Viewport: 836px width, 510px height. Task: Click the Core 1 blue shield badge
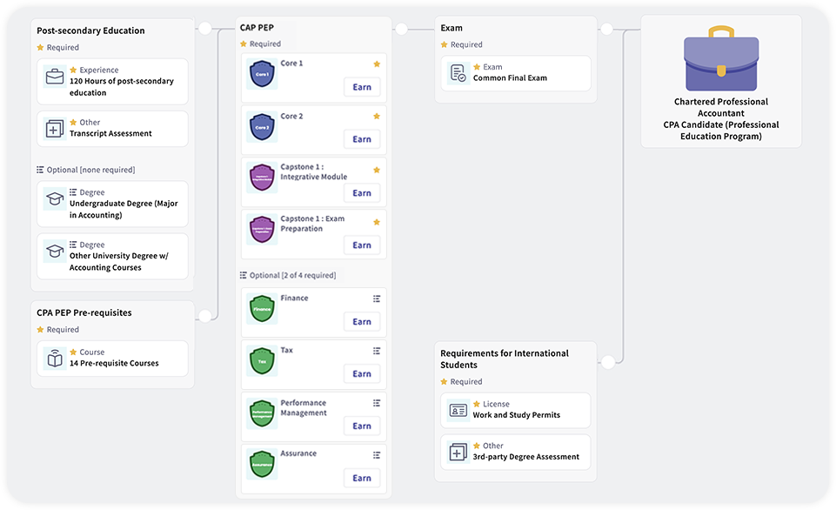[x=262, y=74]
